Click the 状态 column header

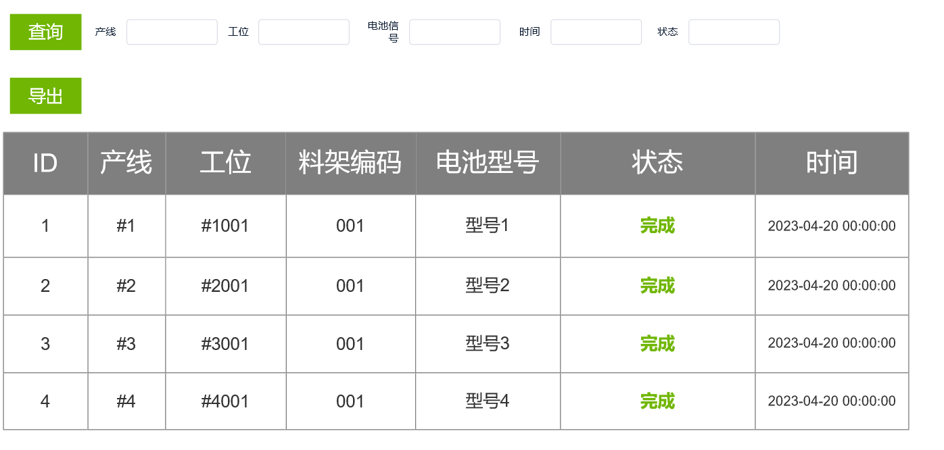point(657,163)
